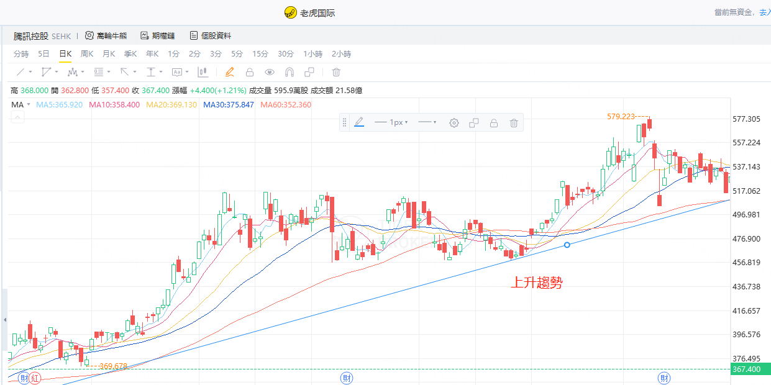Screen dimensions: 771x385
Task: Switch to 30分 timeframe tab
Action: pos(286,54)
